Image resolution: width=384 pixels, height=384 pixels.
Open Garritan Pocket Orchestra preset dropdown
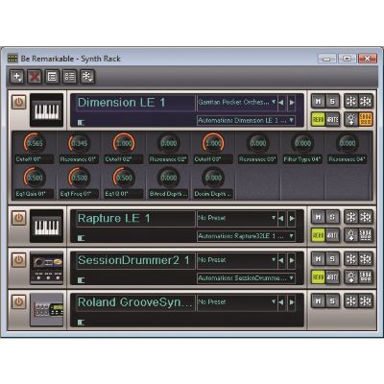point(237,103)
